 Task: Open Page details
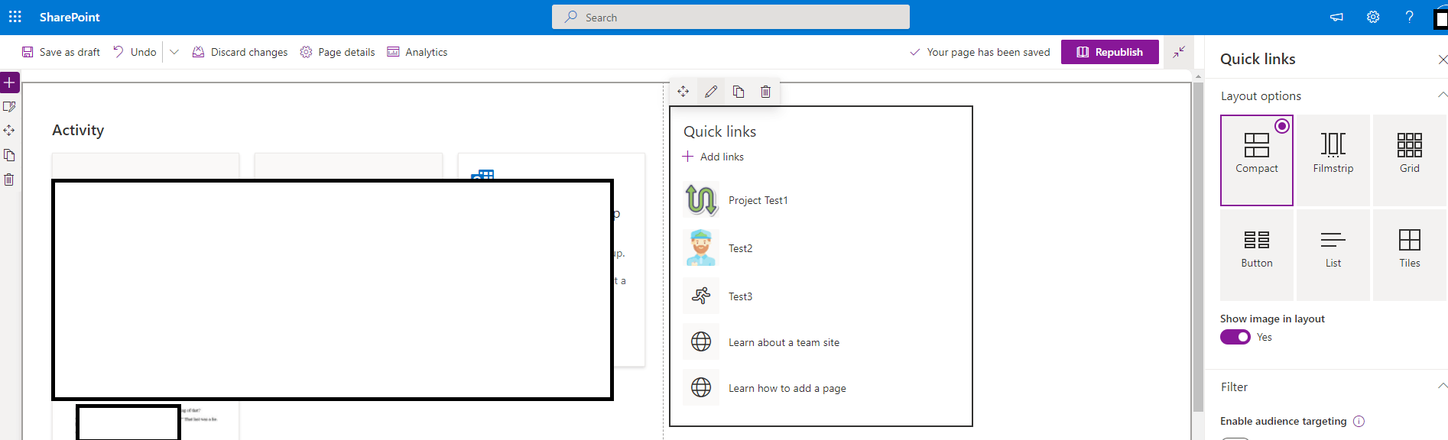click(x=337, y=52)
